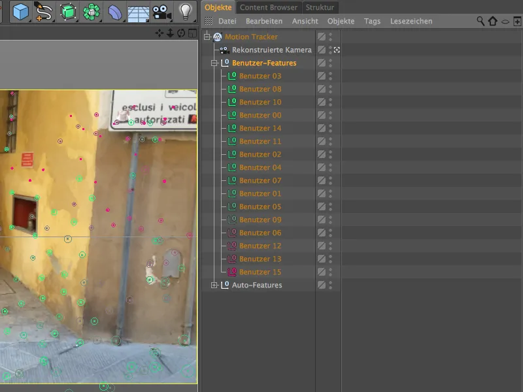Collapse the Benutzer-Features group
This screenshot has height=392, width=523.
pos(214,63)
